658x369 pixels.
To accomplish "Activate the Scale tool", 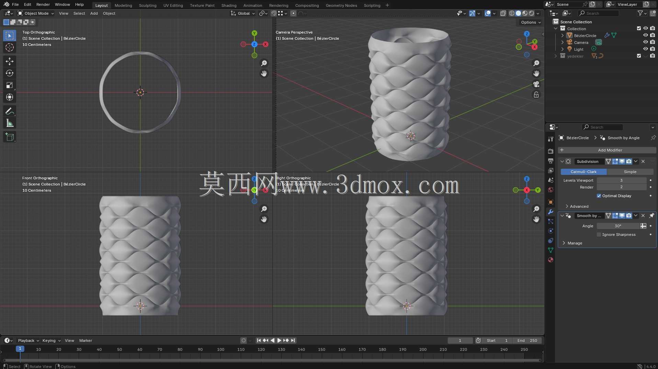I will (10, 85).
